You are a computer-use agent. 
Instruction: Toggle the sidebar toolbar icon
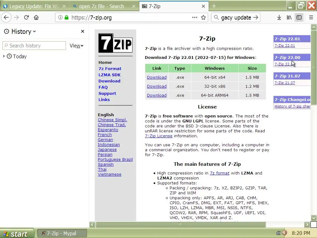tap(299, 17)
